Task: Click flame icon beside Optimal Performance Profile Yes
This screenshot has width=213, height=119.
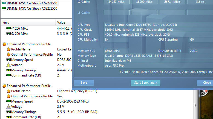Action: pos(9,96)
